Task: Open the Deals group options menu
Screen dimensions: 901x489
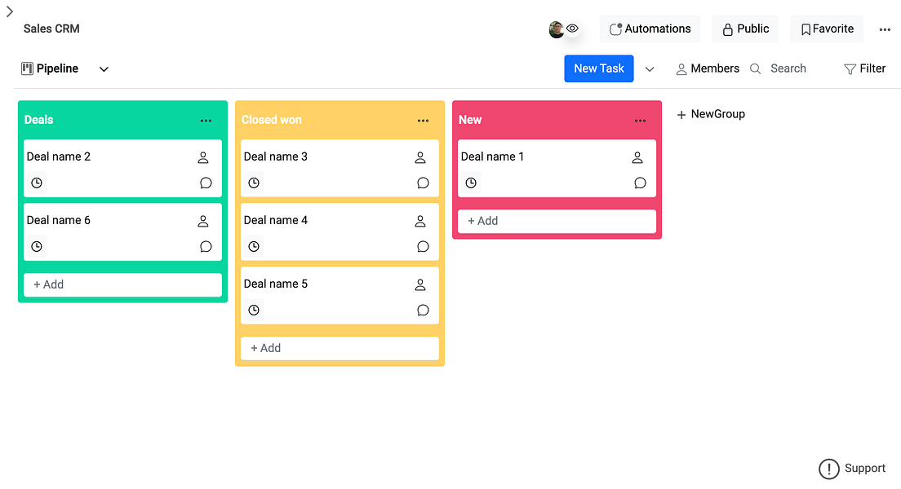Action: tap(206, 121)
